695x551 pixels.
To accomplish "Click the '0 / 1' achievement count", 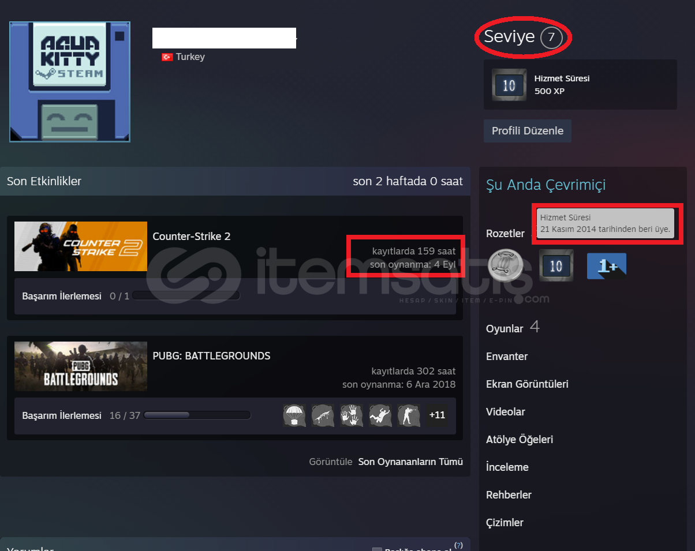I will point(119,296).
